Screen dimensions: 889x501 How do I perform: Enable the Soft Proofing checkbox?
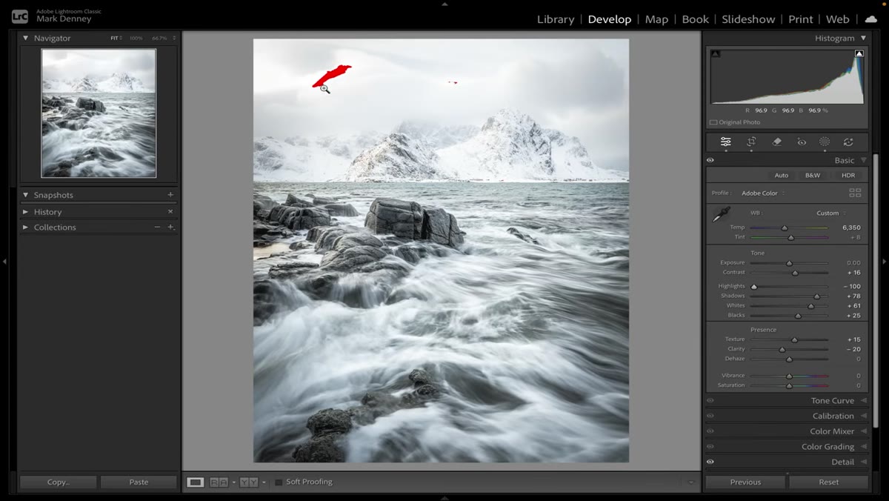279,482
